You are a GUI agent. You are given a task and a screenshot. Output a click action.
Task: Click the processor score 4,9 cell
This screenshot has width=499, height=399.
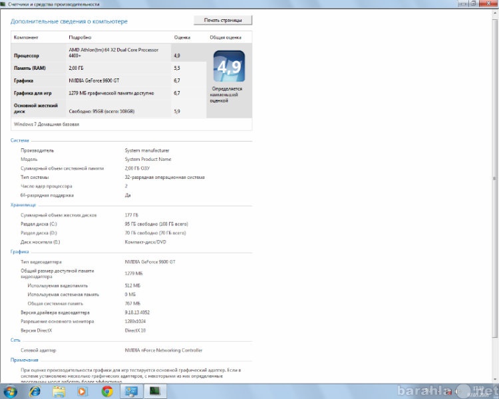[177, 56]
